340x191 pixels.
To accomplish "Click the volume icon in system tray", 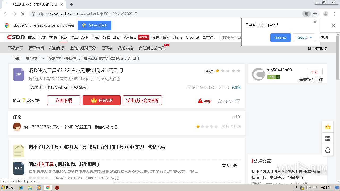I will click(x=308, y=188).
